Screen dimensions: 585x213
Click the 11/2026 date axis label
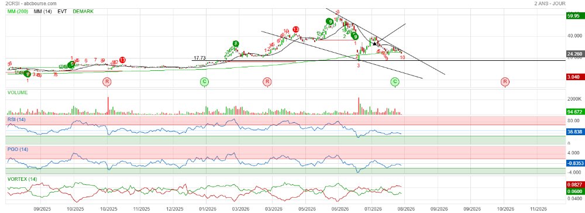(538, 209)
